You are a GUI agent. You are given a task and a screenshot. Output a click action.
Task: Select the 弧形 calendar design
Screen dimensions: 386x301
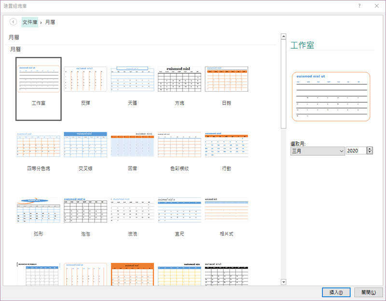click(x=39, y=210)
